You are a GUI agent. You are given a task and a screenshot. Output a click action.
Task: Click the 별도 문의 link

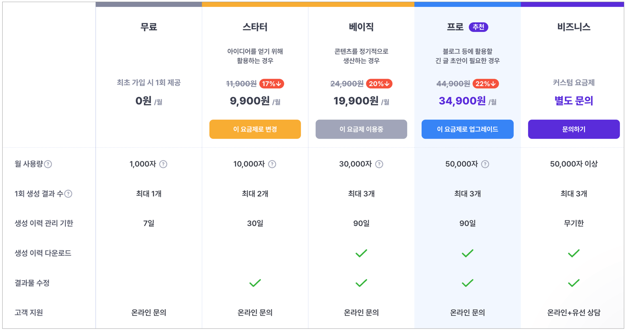click(x=574, y=100)
